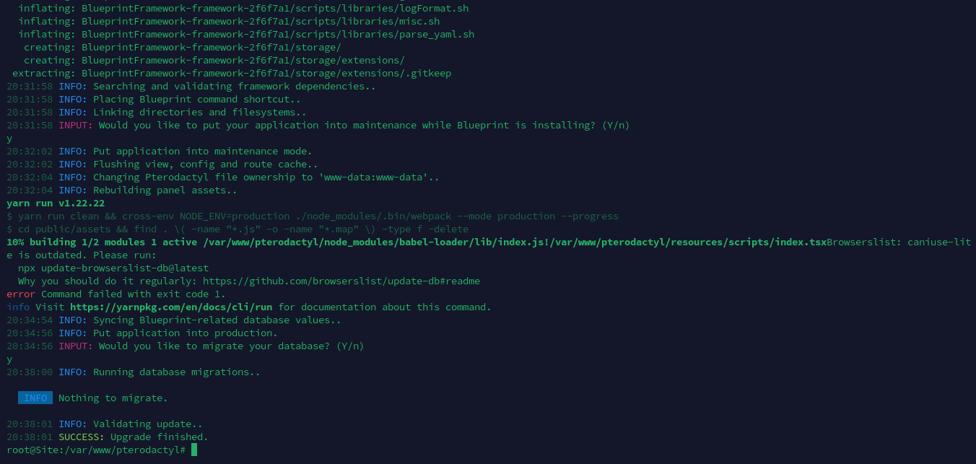
Task: Click the bold yarn run v1.22.22 line
Action: point(56,203)
